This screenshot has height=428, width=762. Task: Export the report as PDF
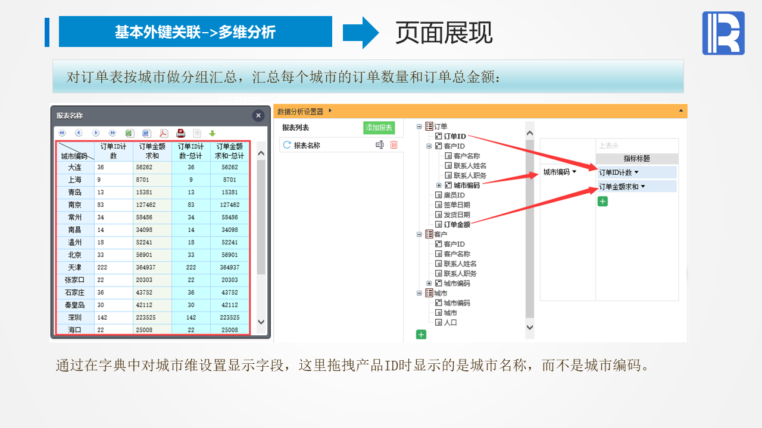point(163,133)
